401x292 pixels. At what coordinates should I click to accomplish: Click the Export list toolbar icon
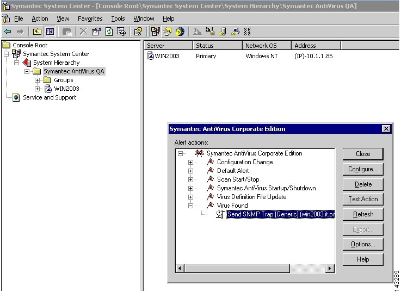(121, 32)
